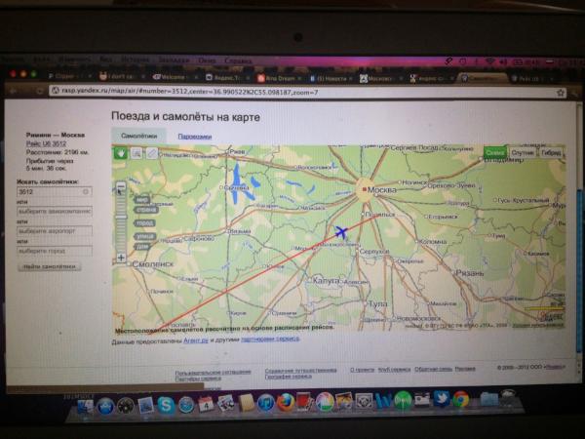Open Finder from the dock
Screen dimensions: 585x439
click(x=86, y=406)
